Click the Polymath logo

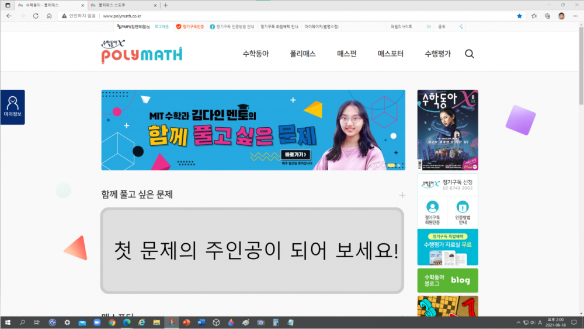(x=141, y=52)
